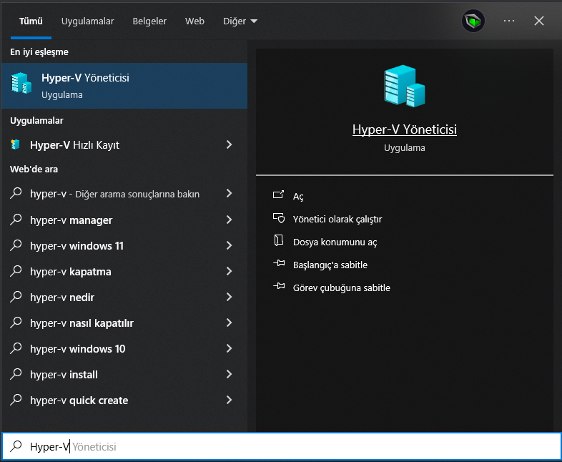562x462 pixels.
Task: Select 'hyper-v - Diğer arama sonuçlarına bakın' text
Action: click(114, 194)
